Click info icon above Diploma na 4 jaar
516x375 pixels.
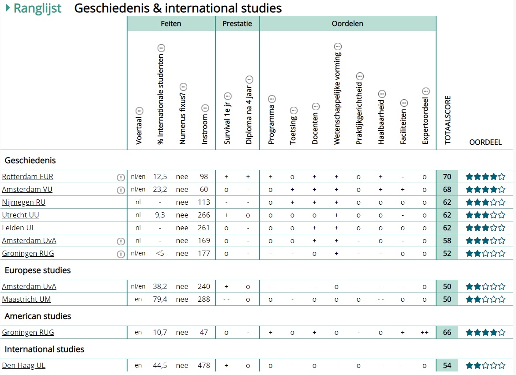click(x=249, y=79)
